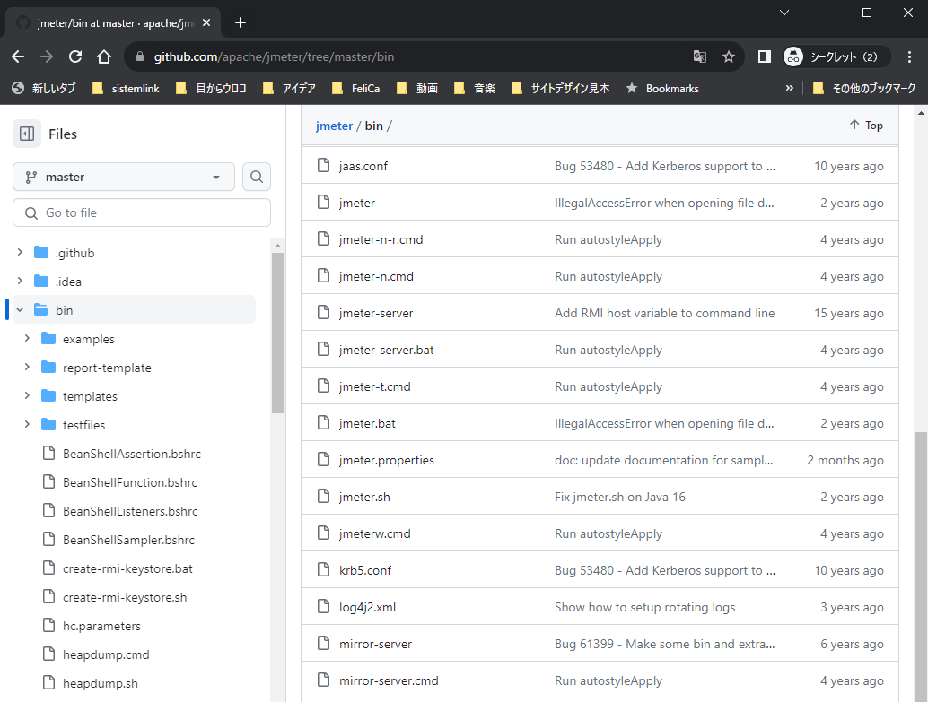Screen dimensions: 928x702
Task: Select the .github folder in tree
Action: pyautogui.click(x=74, y=253)
